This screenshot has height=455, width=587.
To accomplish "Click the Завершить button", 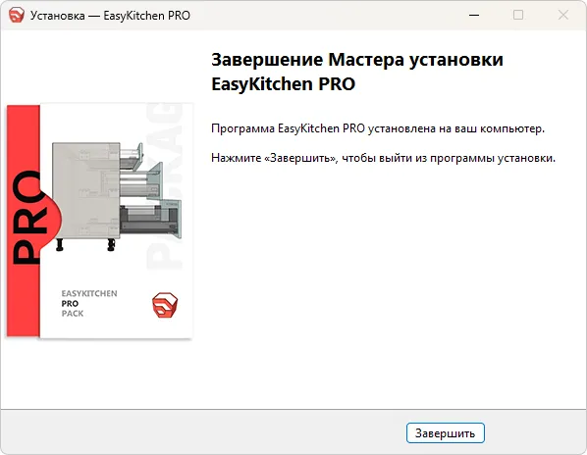I will coord(445,433).
